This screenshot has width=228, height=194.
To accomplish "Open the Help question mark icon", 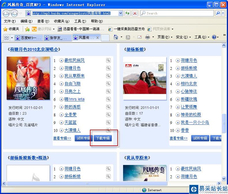I will pyautogui.click(x=214, y=37).
